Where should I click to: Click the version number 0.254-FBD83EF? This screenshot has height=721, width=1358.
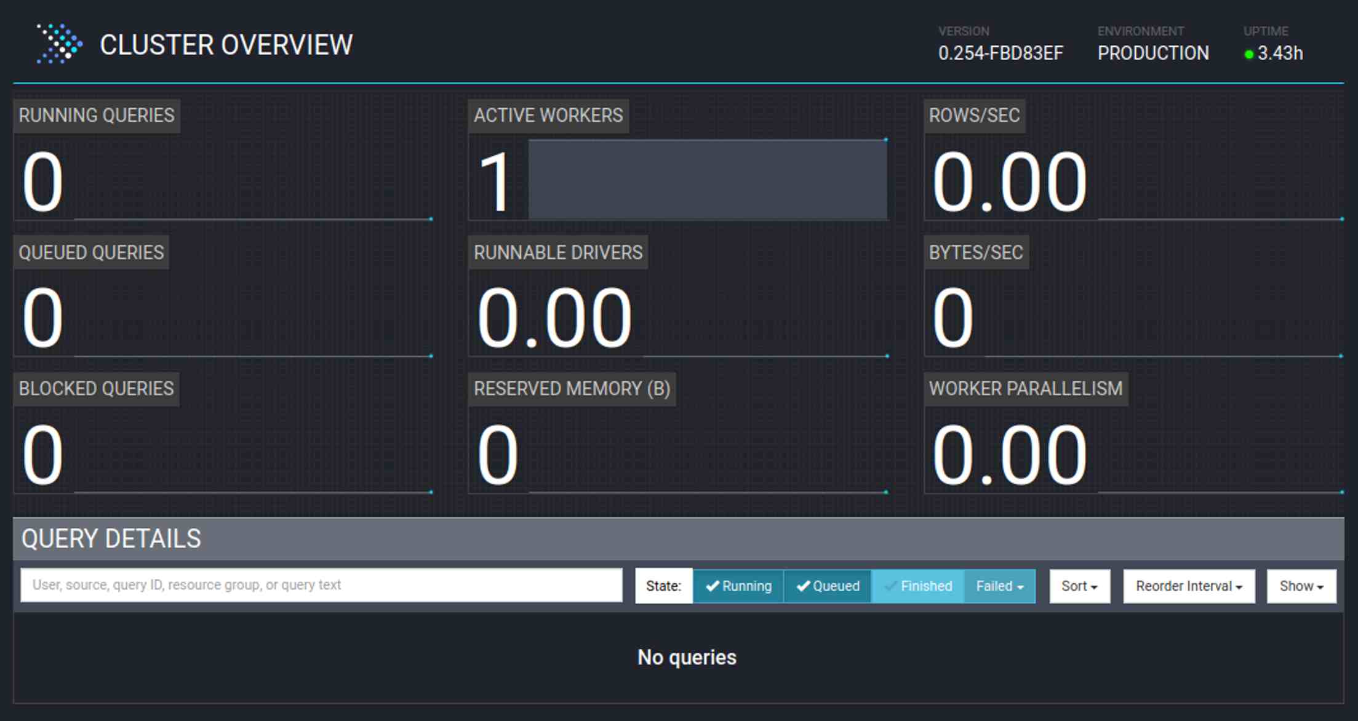(x=1001, y=54)
